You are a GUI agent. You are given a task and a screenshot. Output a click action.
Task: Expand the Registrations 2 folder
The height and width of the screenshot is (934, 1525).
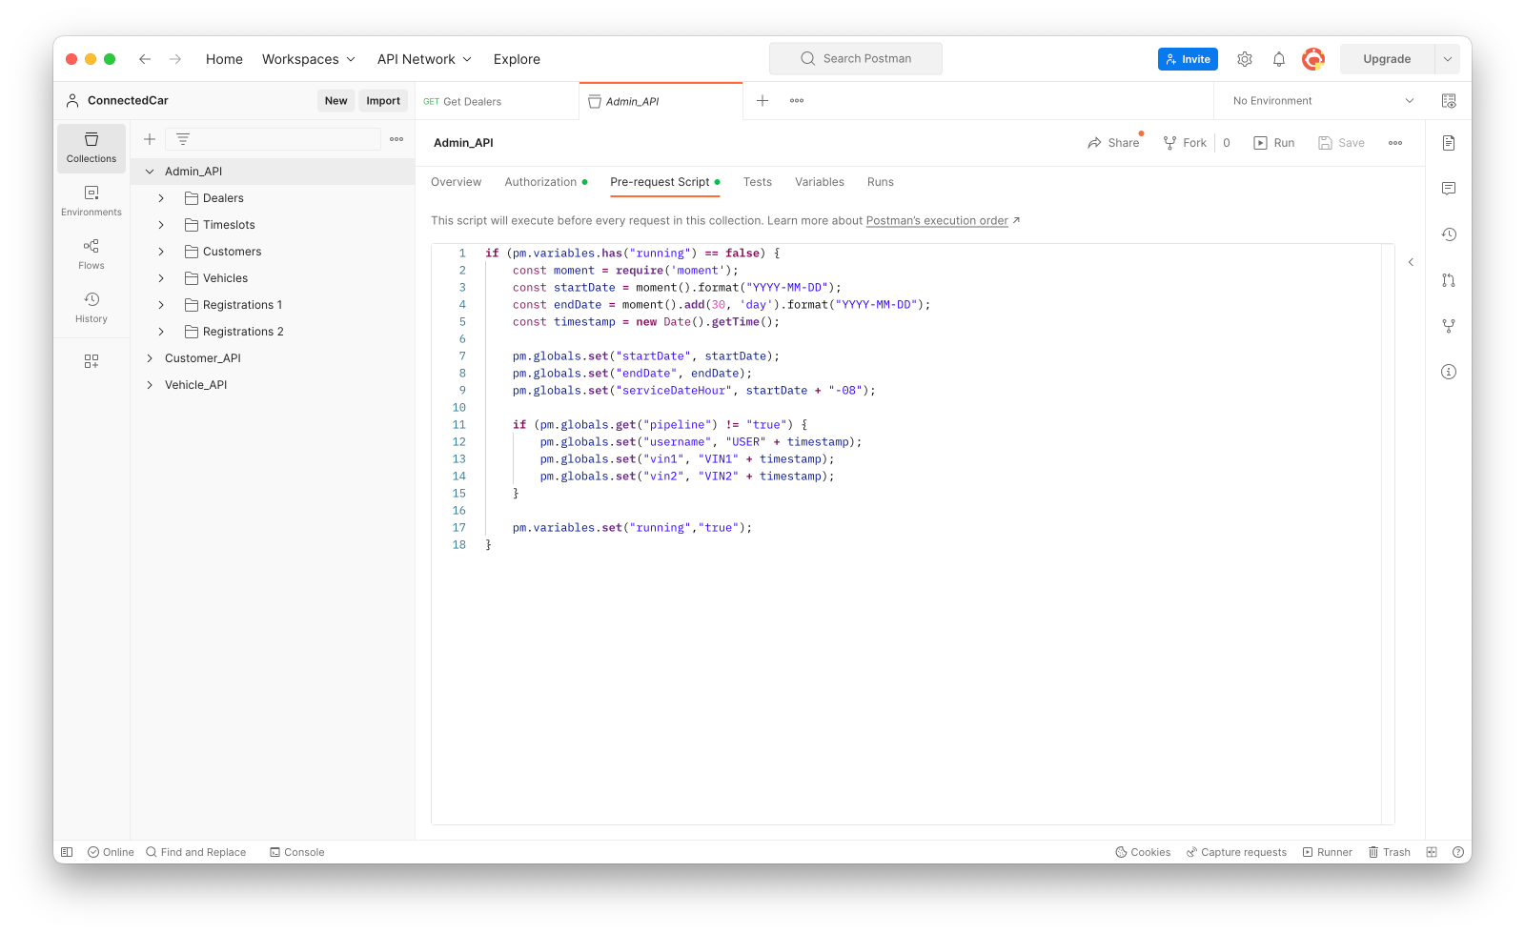pyautogui.click(x=161, y=332)
